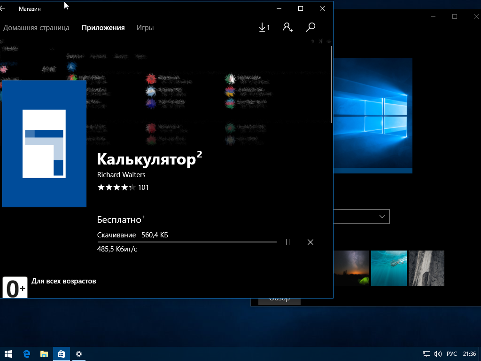Open the volume control in the tray

coord(438,354)
